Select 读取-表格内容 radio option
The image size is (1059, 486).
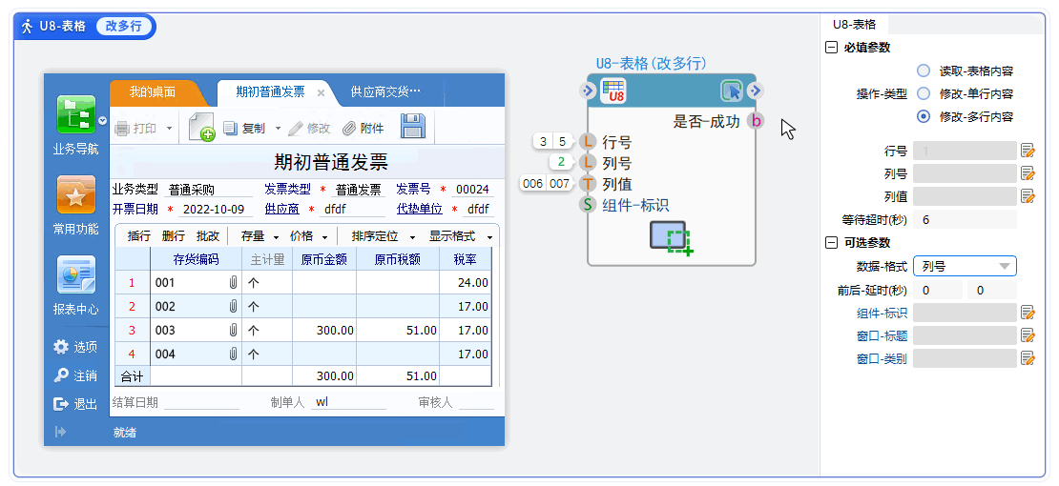tap(924, 71)
